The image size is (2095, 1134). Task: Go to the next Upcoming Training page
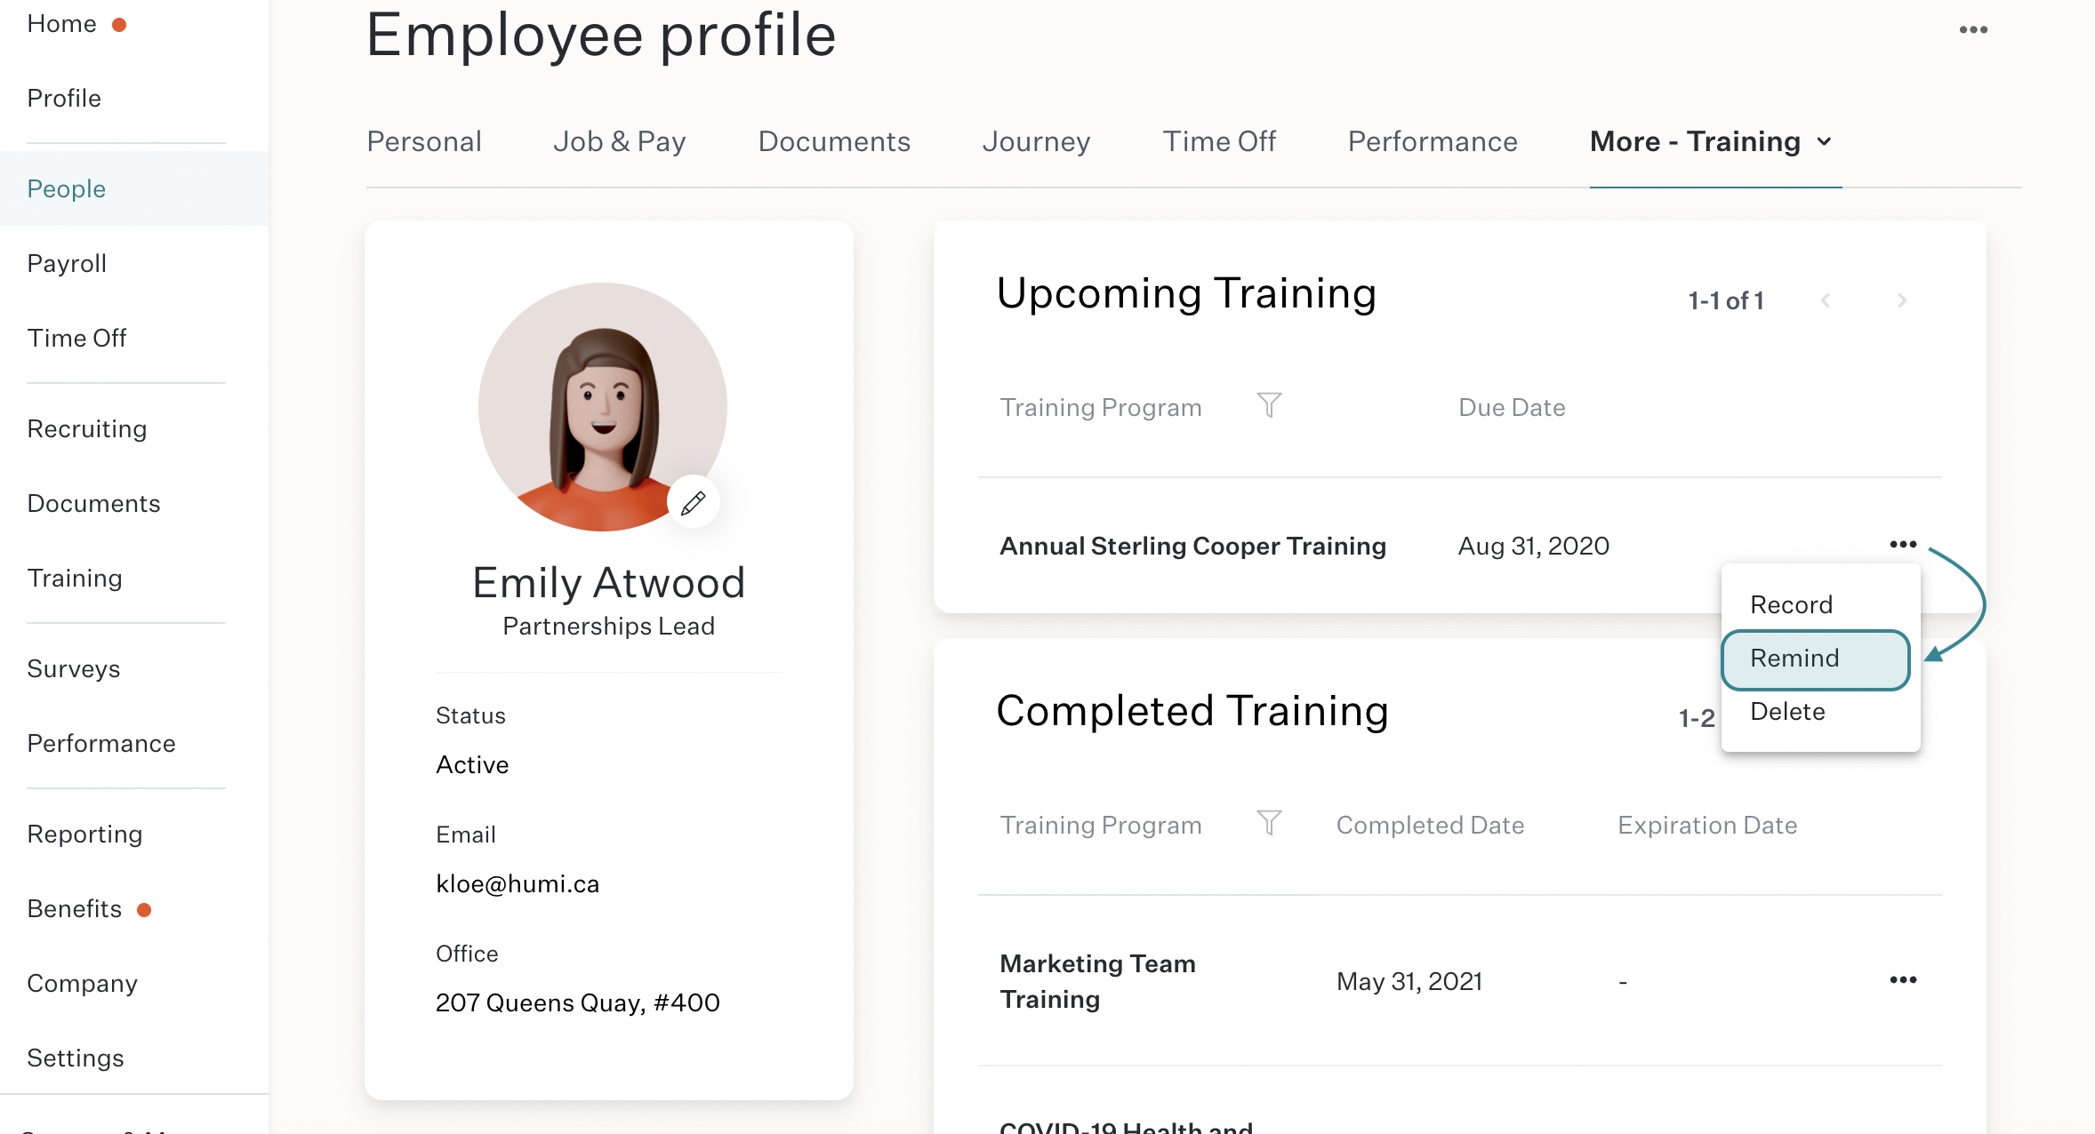pos(1901,300)
